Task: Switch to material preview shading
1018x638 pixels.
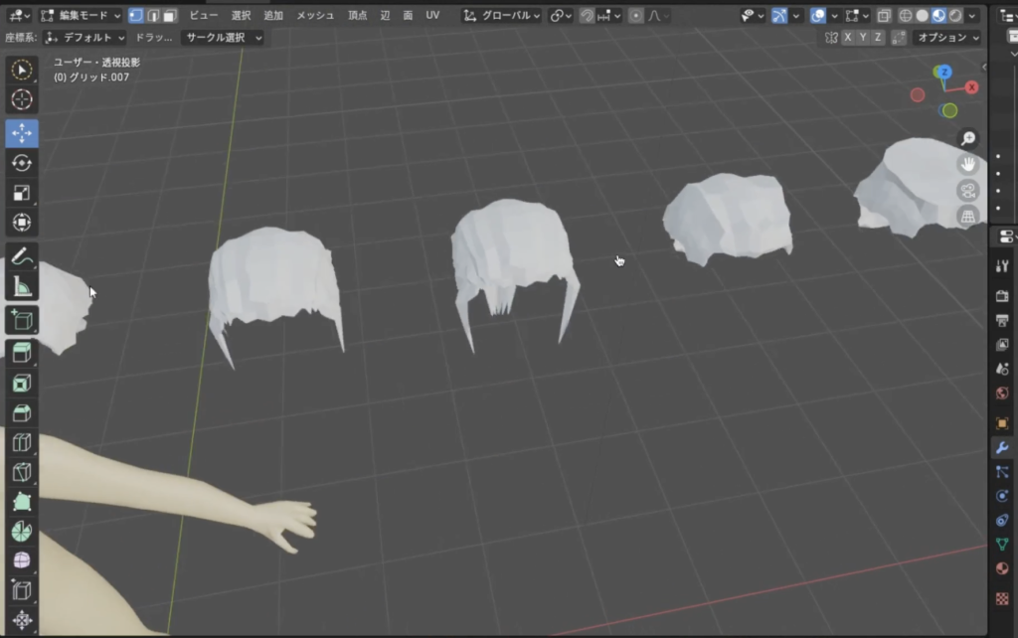Action: [x=938, y=16]
